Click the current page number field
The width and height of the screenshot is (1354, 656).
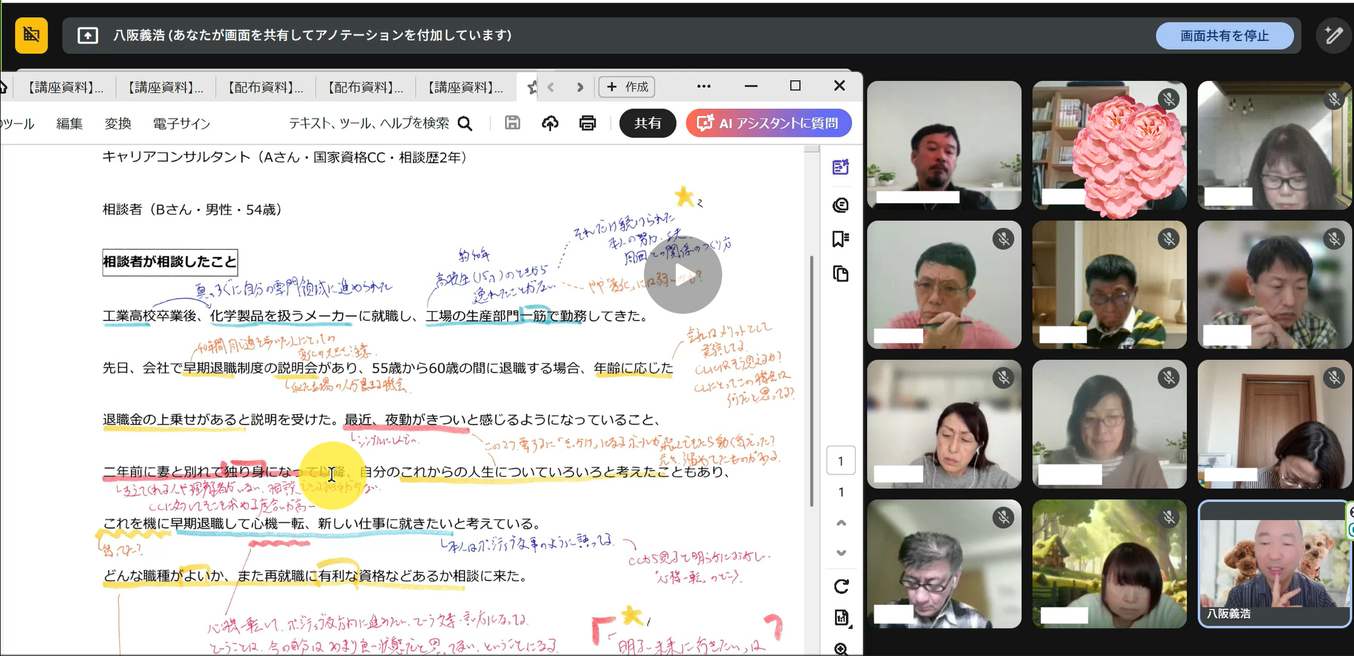840,461
